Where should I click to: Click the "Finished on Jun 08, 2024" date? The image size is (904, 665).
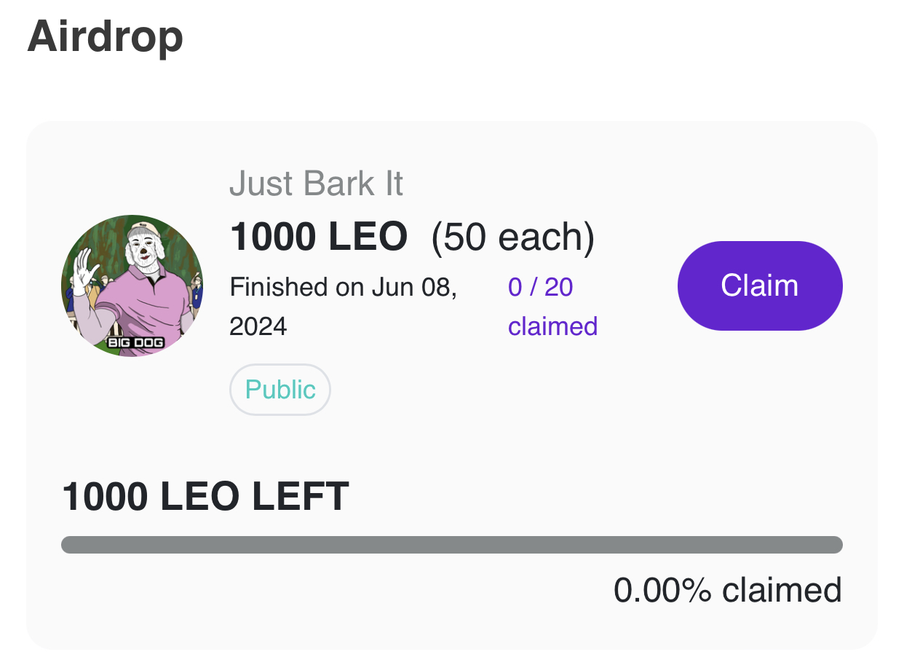tap(343, 306)
